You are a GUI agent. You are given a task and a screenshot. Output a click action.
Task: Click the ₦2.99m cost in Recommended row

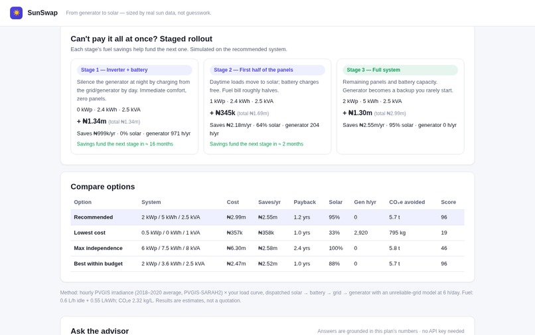(x=236, y=217)
